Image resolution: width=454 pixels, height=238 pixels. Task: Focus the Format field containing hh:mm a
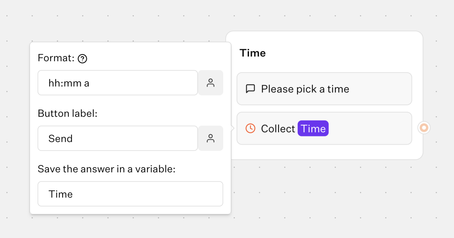coord(118,83)
